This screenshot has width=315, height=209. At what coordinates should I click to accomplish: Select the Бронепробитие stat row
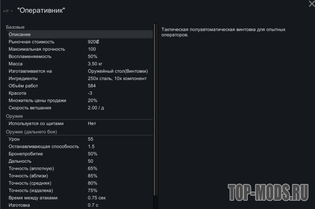coord(80,154)
